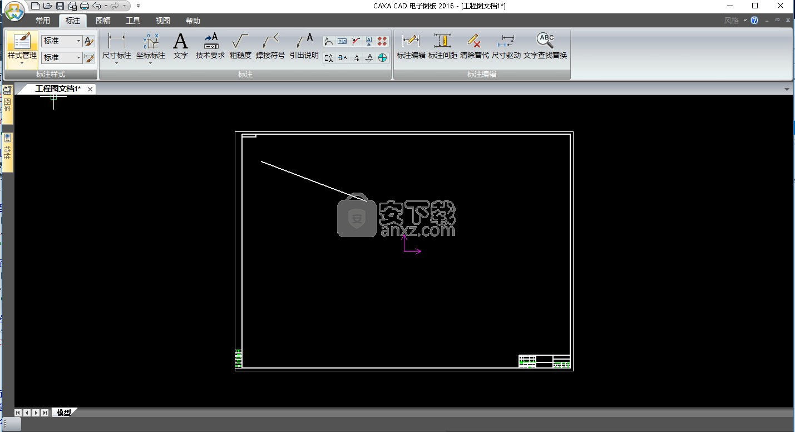Select the 粗糙度 roughness symbol tool
795x432 pixels.
(x=240, y=46)
